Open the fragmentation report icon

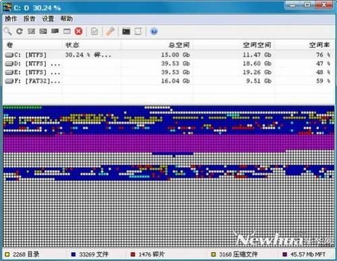(94, 32)
